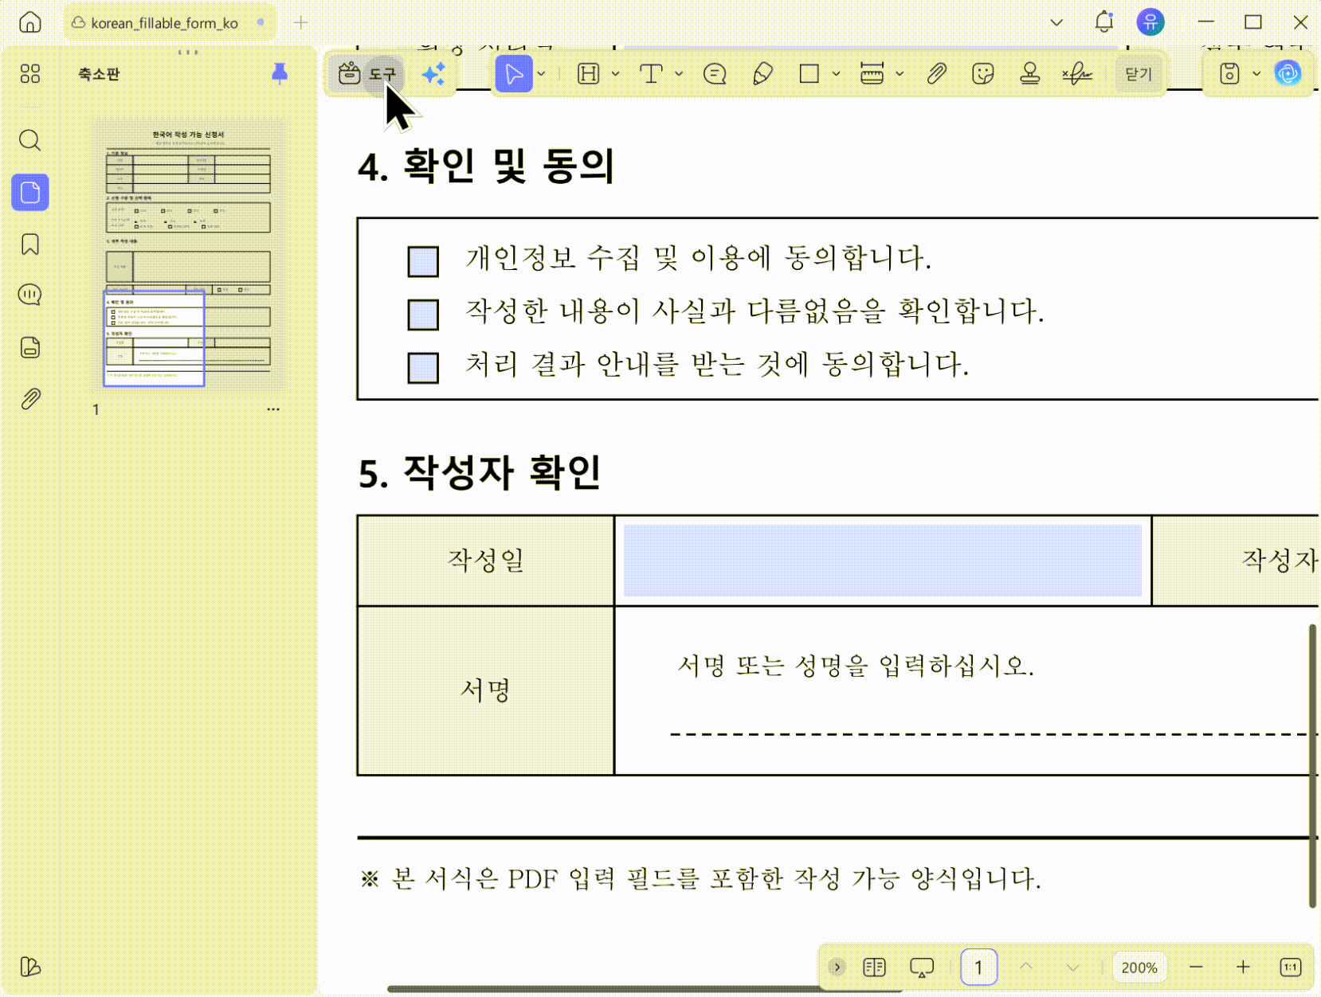Screen dimensions: 1321x997
Task: Click the 축소판 panel title
Action: click(99, 74)
